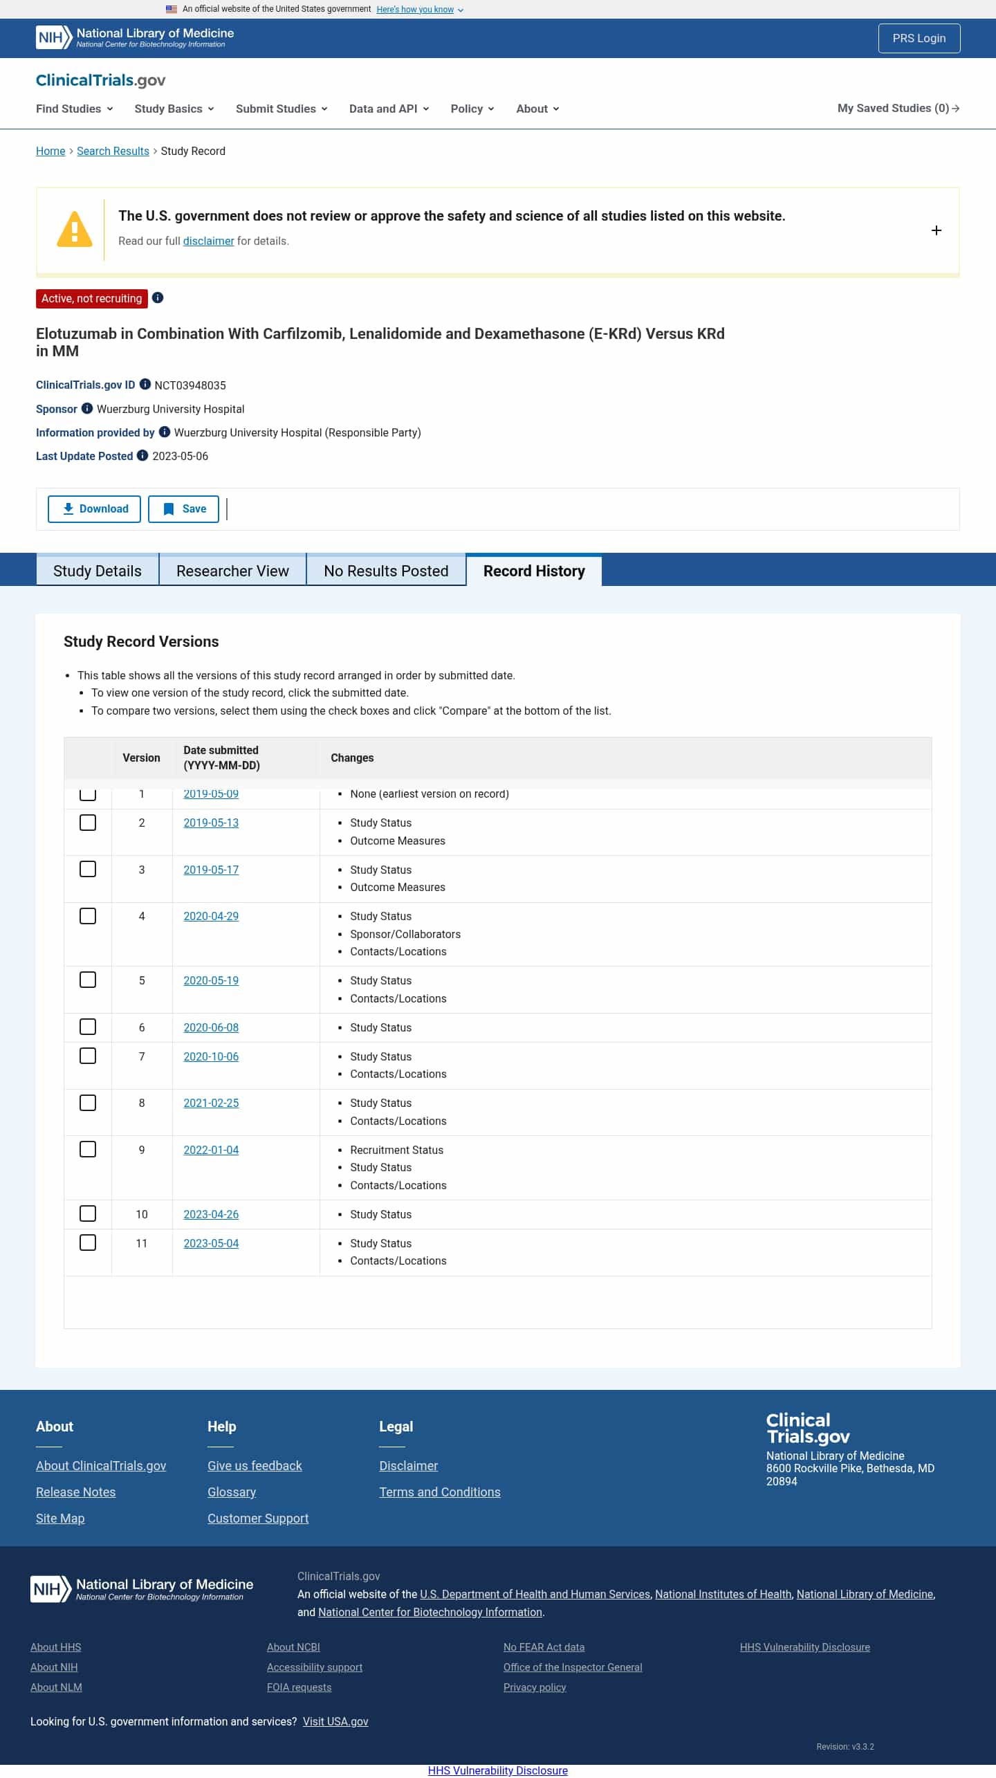Click the PRS Login button

pyautogui.click(x=919, y=38)
